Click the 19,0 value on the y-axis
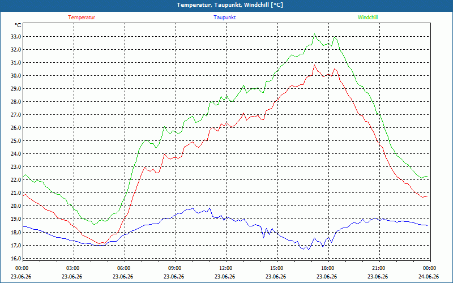The image size is (453, 283). click(16, 219)
